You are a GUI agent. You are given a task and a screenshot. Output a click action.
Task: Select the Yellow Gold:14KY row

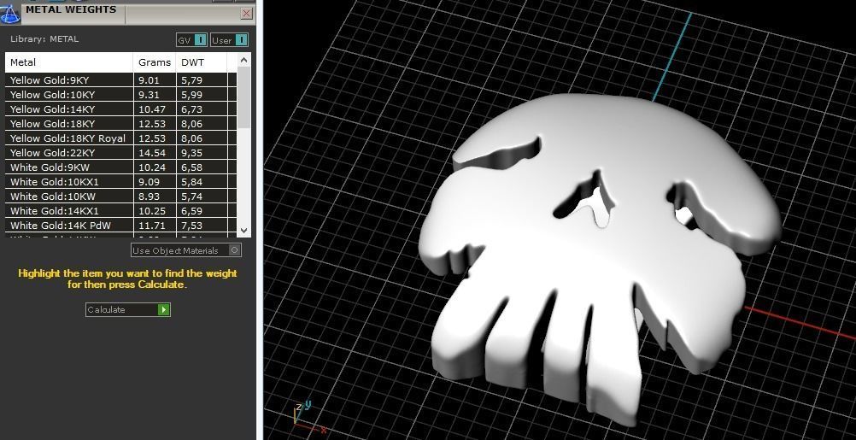coord(120,109)
